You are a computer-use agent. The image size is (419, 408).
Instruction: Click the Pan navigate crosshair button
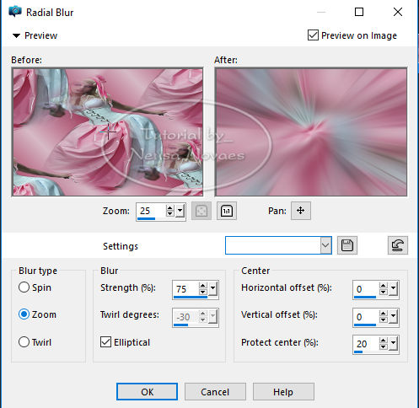click(x=301, y=211)
